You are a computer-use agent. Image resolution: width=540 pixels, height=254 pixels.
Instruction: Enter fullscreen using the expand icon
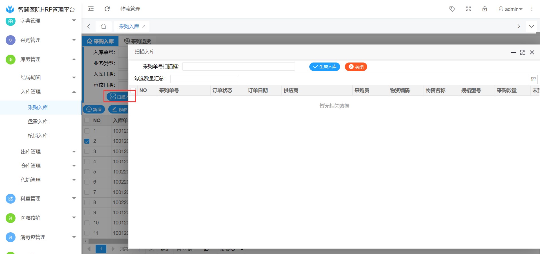coord(468,9)
